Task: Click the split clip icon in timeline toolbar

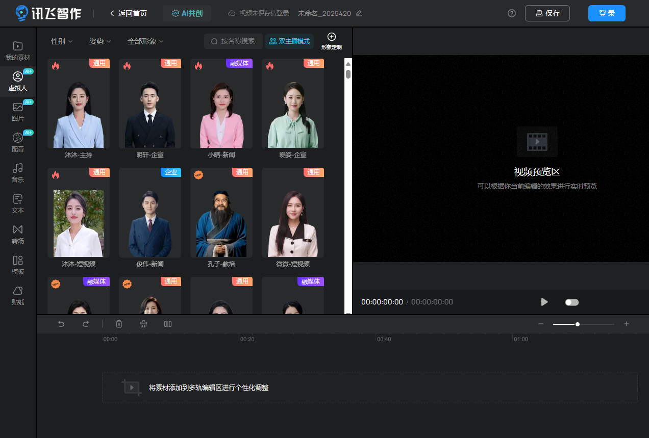Action: tap(168, 324)
